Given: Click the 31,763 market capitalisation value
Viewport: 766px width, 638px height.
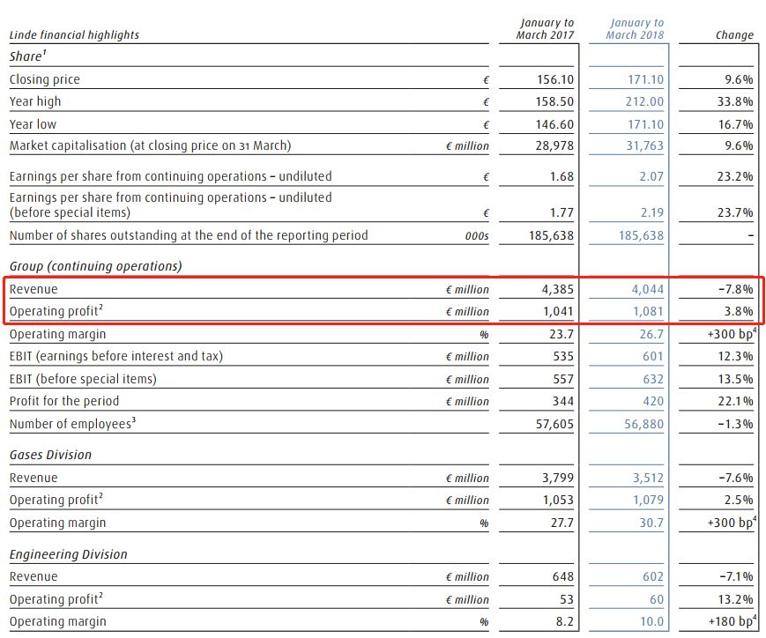Looking at the screenshot, I should click(x=645, y=145).
